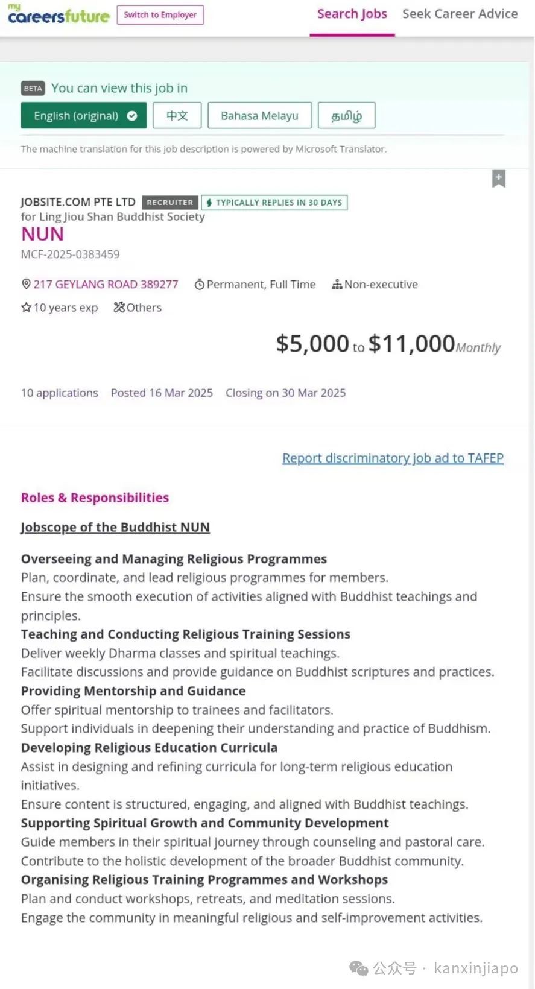Screen dimensions: 535x989
Task: Switch job view to Bahasa Melayu
Action: 259,116
